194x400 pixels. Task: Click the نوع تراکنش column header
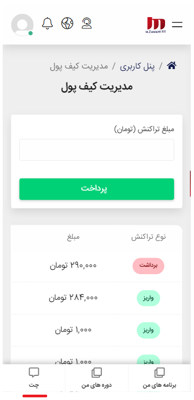click(x=148, y=237)
